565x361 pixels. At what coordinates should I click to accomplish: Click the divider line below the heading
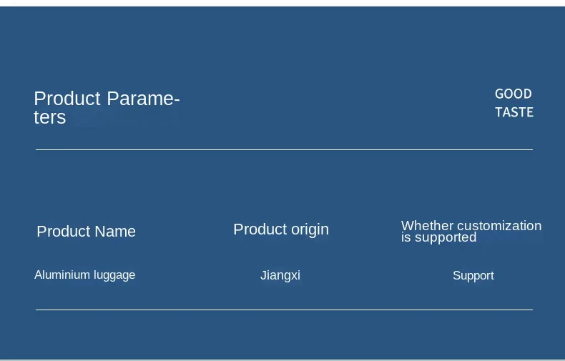[x=284, y=149]
